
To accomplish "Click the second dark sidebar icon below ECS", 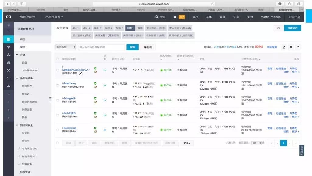I will 9,47.
